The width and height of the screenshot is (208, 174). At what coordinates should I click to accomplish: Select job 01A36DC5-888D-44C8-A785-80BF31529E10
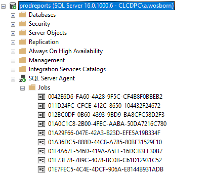coord(105,142)
